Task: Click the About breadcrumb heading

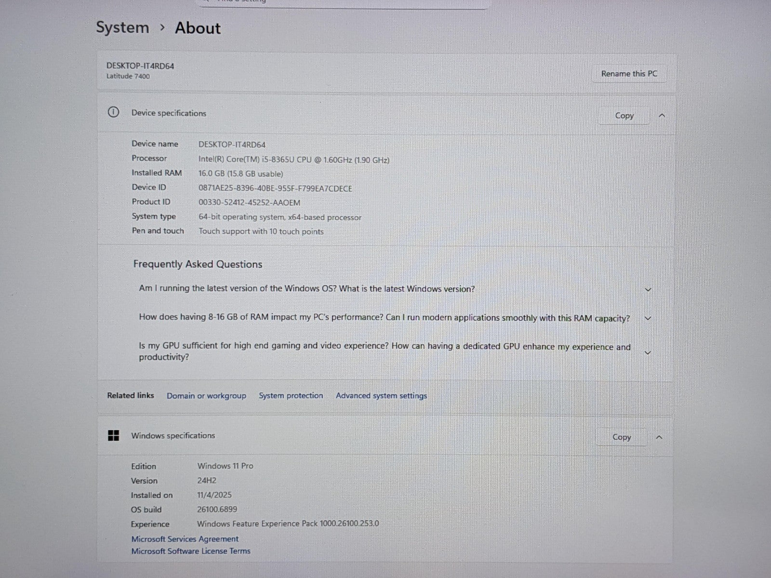Action: [198, 28]
